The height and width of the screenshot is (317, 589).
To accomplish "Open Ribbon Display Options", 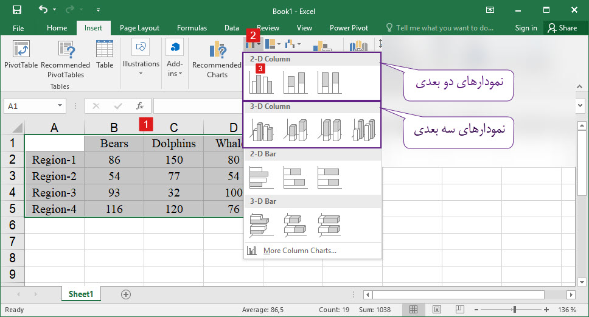I will 490,10.
